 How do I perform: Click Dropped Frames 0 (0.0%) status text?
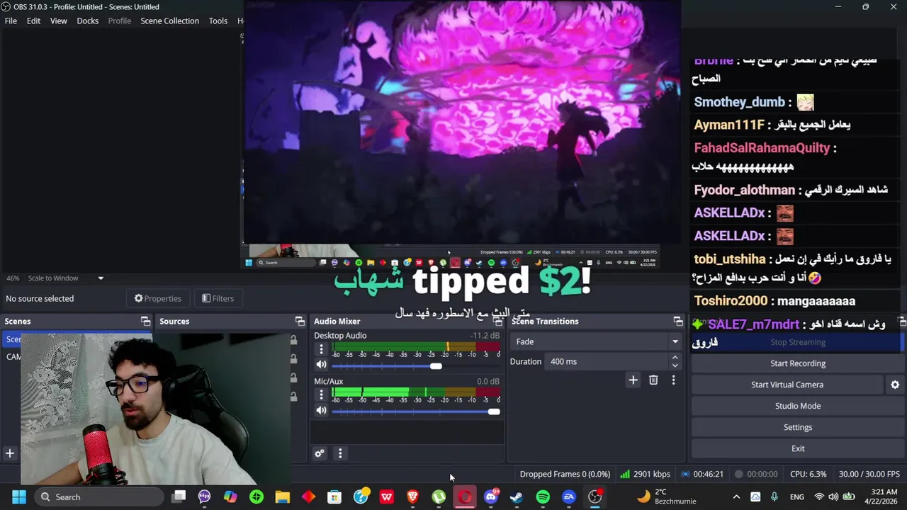[x=565, y=474]
